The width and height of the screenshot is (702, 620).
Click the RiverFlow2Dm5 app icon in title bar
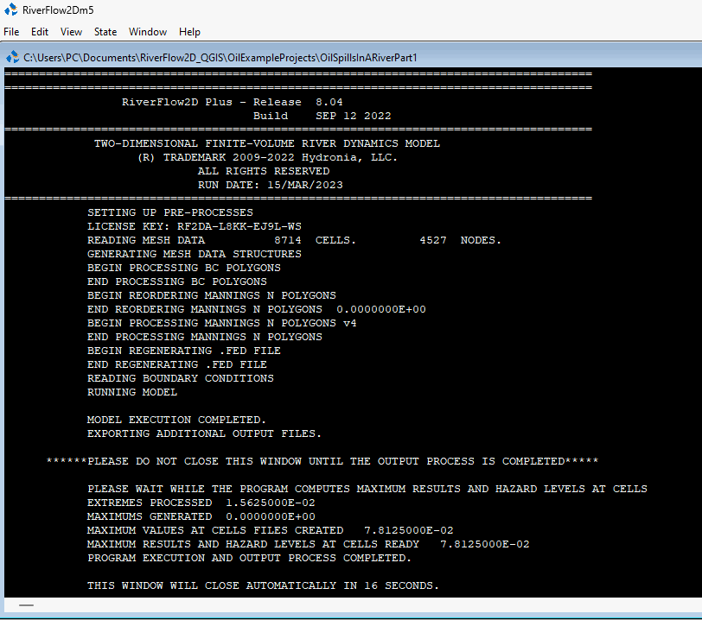click(x=10, y=9)
